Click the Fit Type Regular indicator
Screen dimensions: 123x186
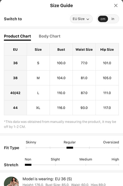tap(70, 148)
